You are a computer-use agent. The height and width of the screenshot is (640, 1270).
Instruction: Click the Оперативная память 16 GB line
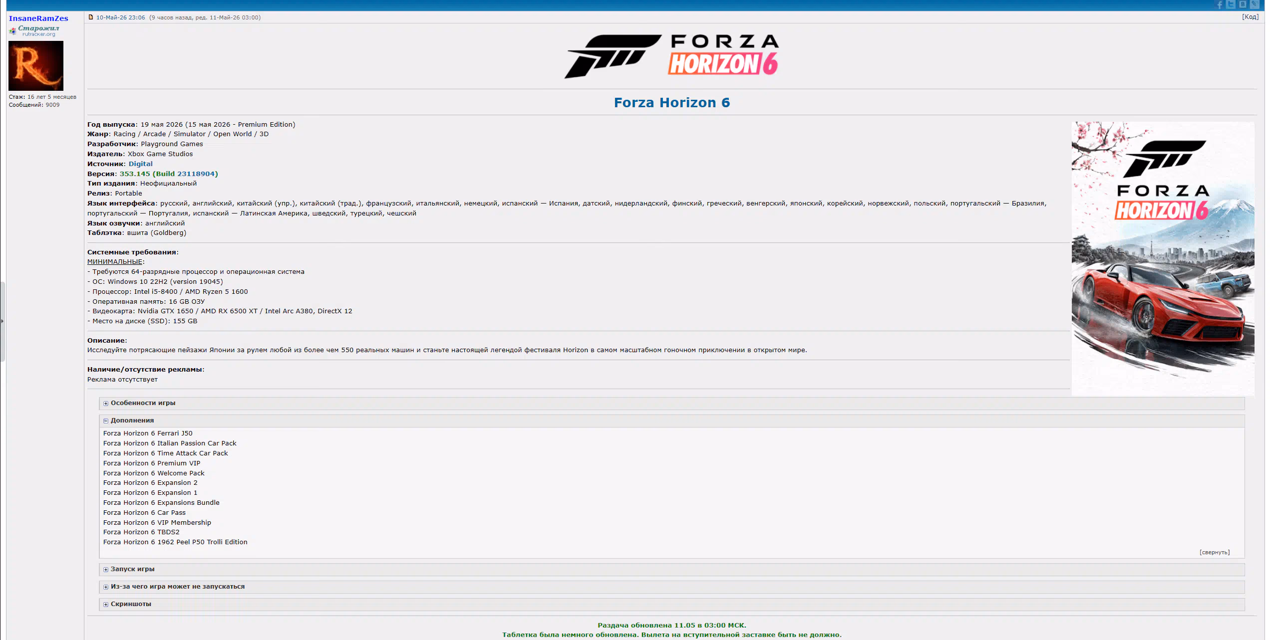[x=146, y=302]
